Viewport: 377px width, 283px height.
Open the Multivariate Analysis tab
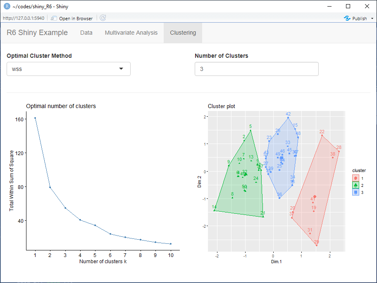point(131,33)
